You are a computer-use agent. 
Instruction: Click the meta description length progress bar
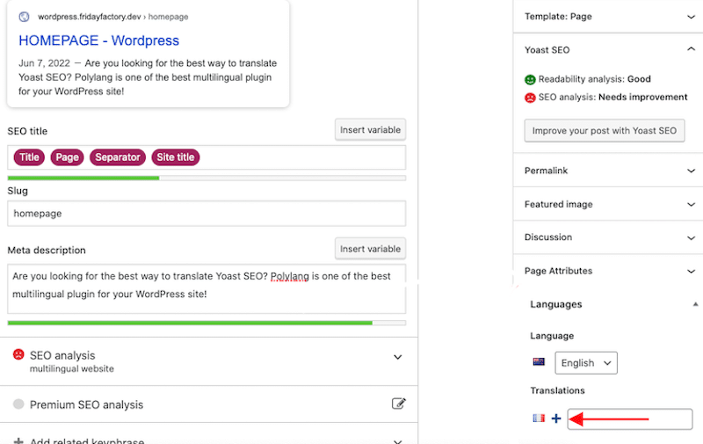207,323
